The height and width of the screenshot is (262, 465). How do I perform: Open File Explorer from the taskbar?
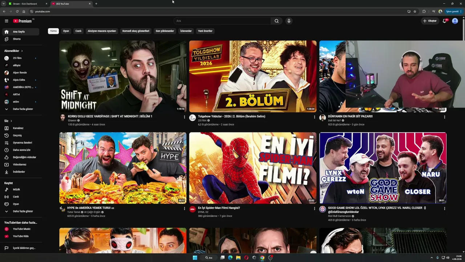click(238, 258)
